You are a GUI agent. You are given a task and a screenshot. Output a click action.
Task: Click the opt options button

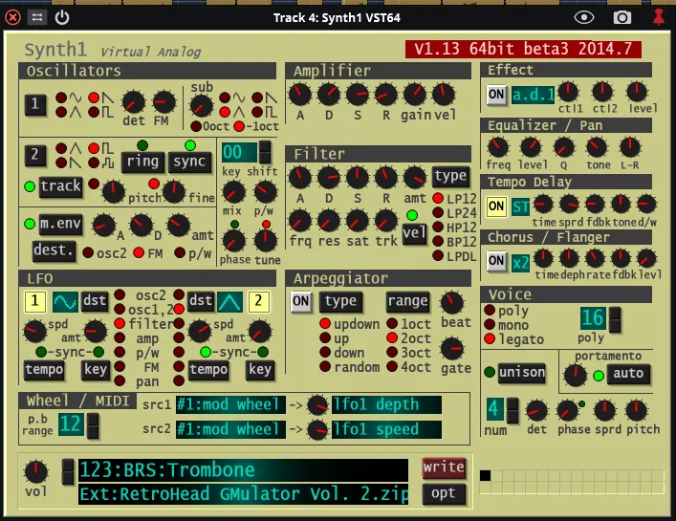point(444,493)
